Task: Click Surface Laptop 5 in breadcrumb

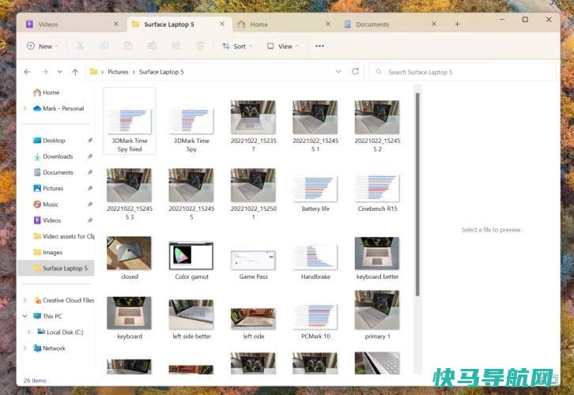Action: (161, 72)
